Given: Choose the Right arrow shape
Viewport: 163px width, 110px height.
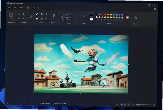Looking at the screenshot, I should pos(70,19).
